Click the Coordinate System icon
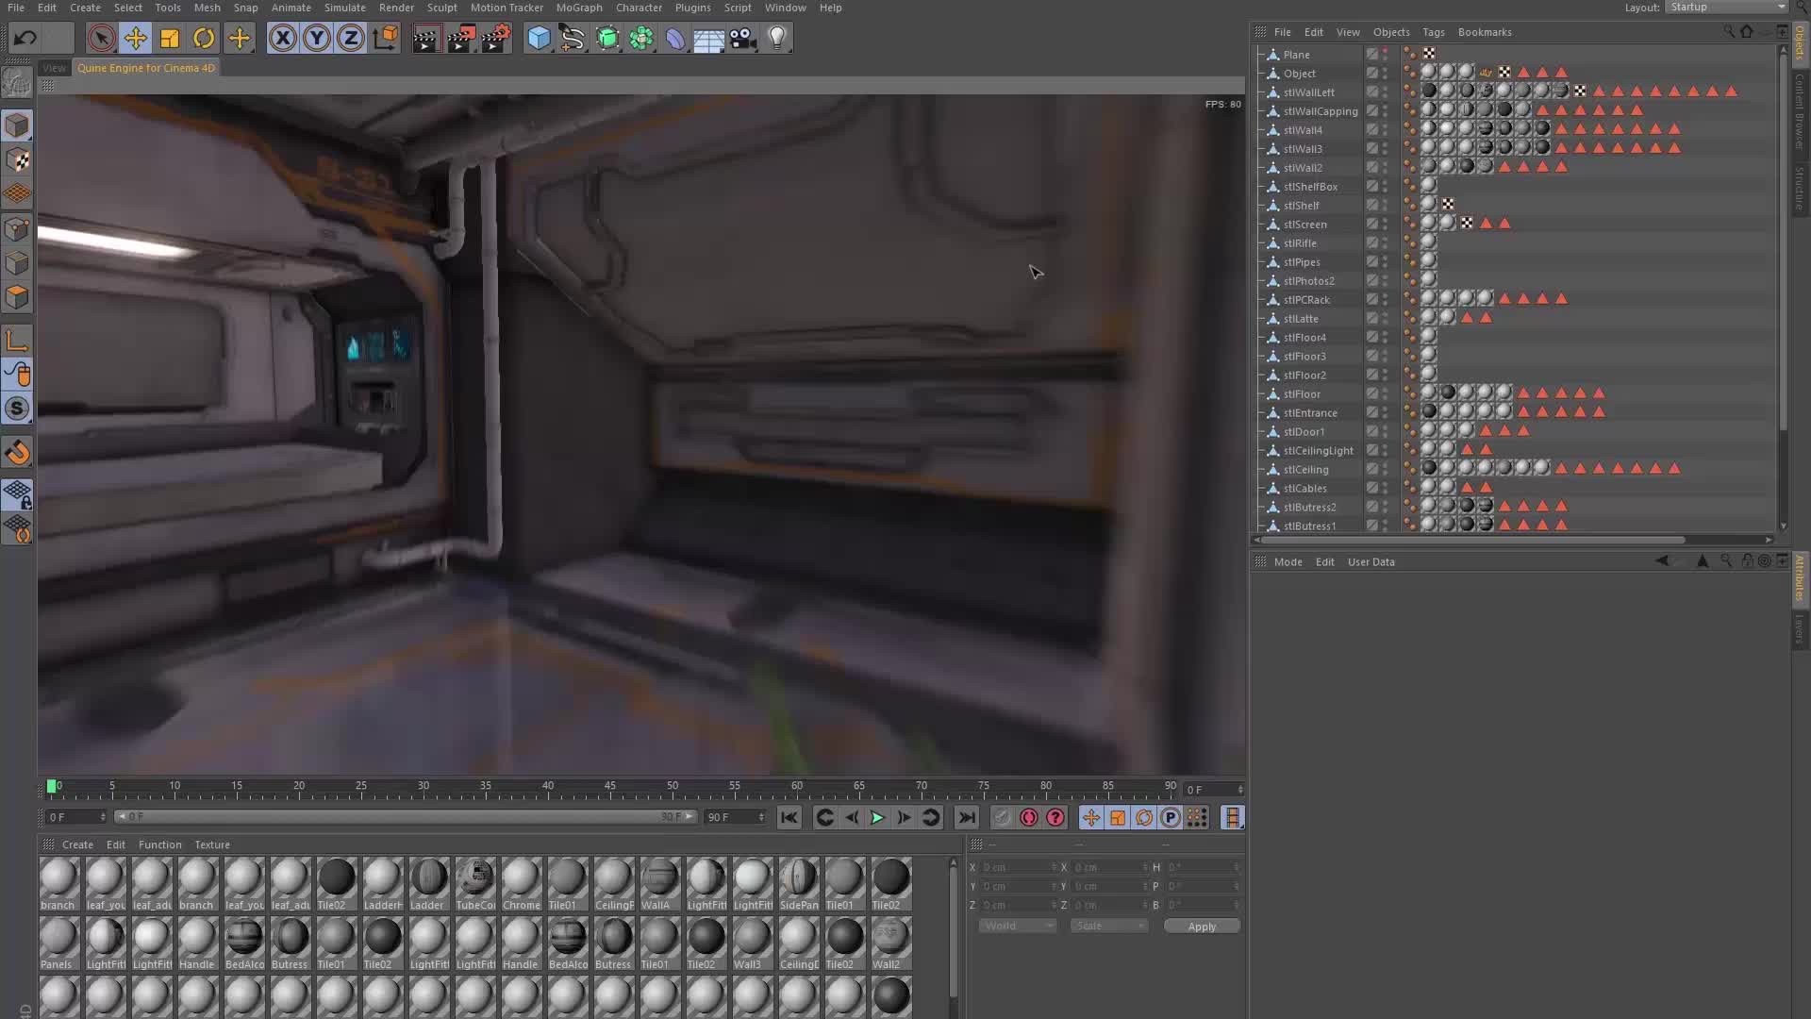The width and height of the screenshot is (1811, 1019). pos(385,39)
